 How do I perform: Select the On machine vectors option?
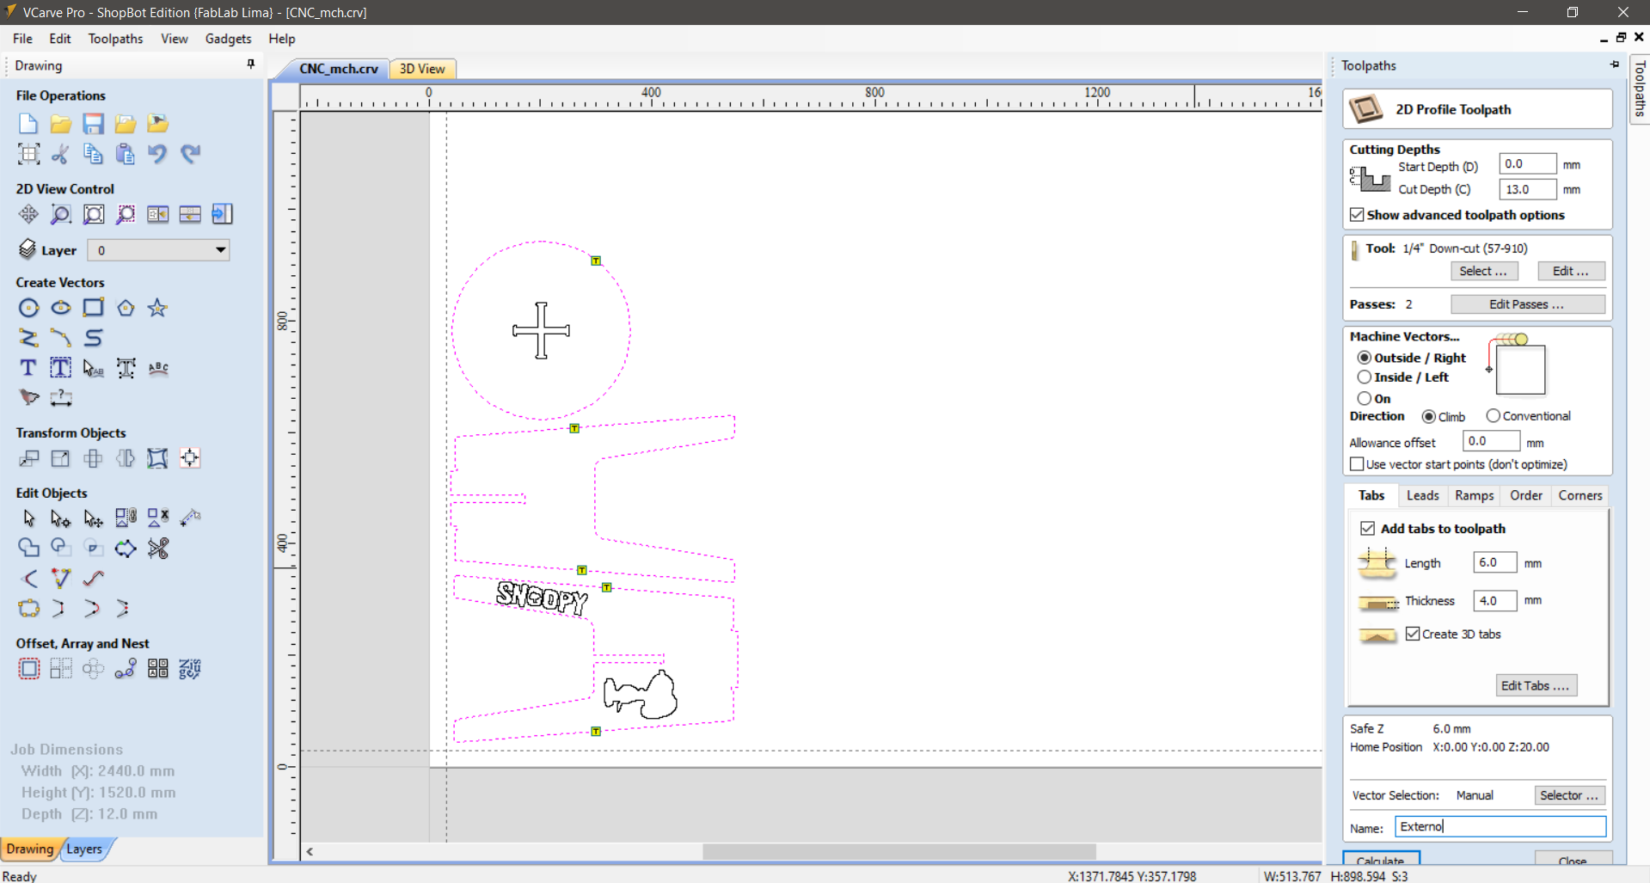tap(1365, 398)
